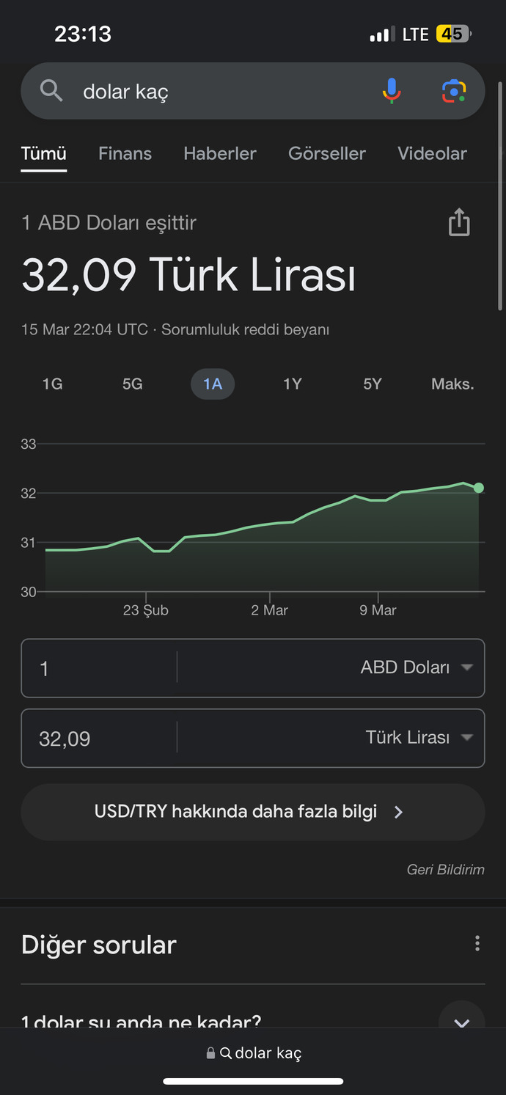Tap the '2 Mar' chart axis label
This screenshot has width=506, height=1095.
[270, 610]
